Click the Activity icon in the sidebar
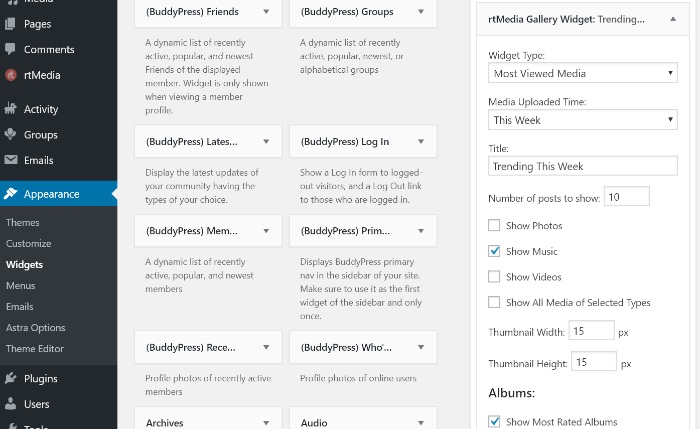Screen dimensions: 700x429 click(11, 108)
